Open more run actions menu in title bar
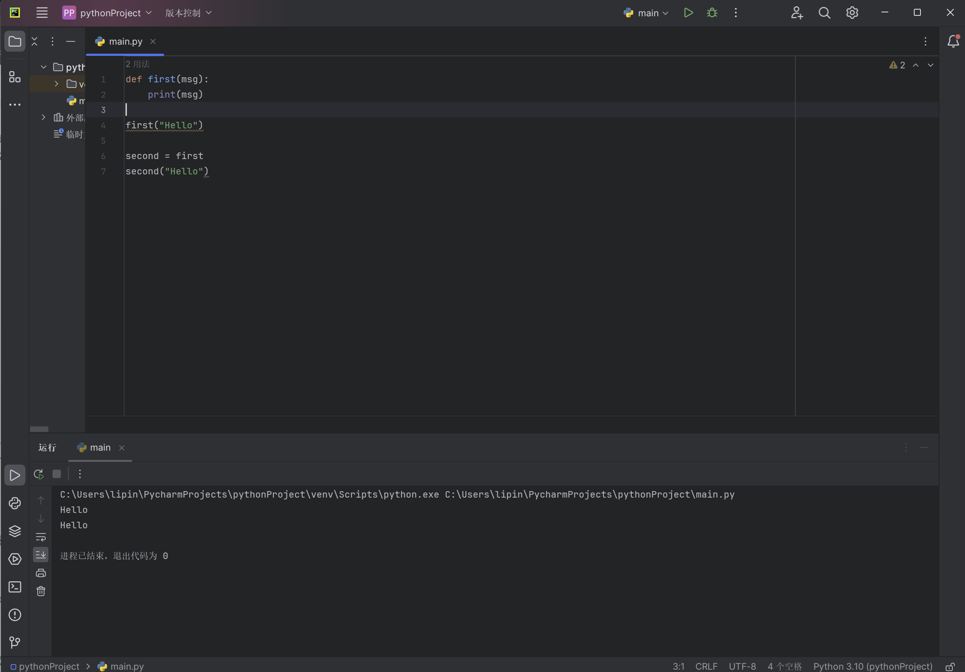965x672 pixels. click(736, 13)
